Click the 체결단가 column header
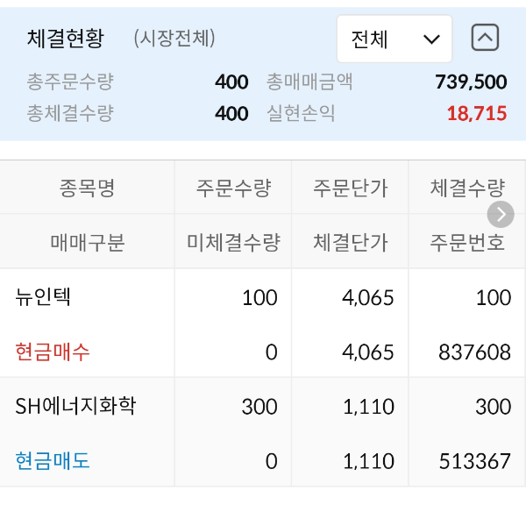 coord(350,242)
